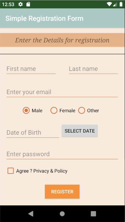Check the Agree Privacy & Policy checkbox
This screenshot has width=125, height=222.
coord(11,171)
